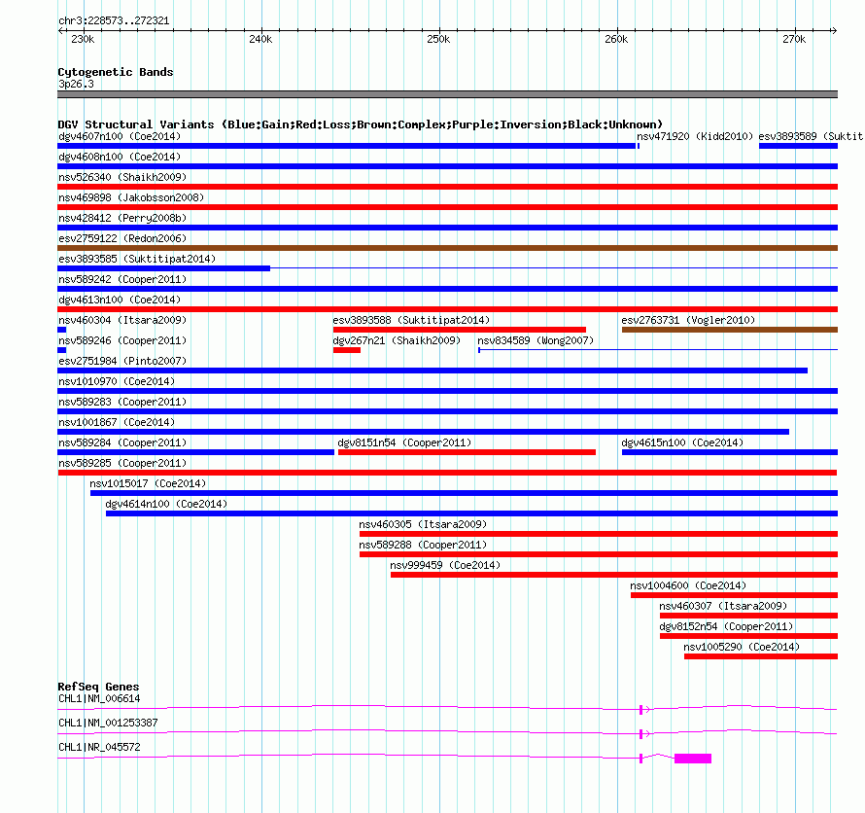Screen dimensions: 865x813
Task: Click dgv267n21 (Shaikh2009) label
Action: tap(397, 340)
